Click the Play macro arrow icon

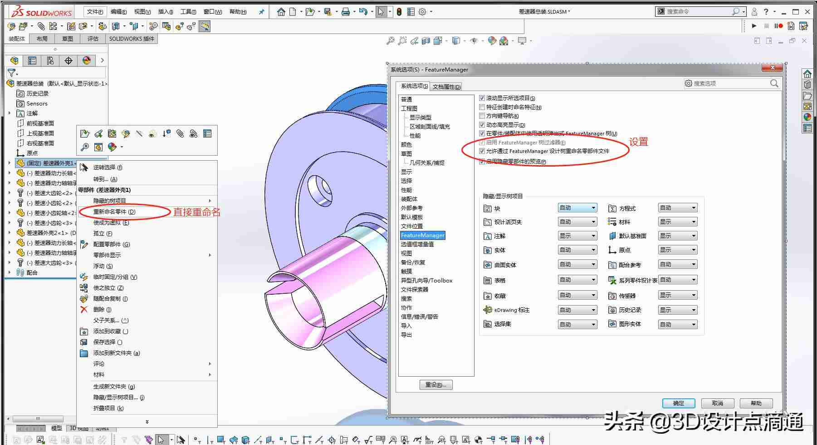pos(754,26)
